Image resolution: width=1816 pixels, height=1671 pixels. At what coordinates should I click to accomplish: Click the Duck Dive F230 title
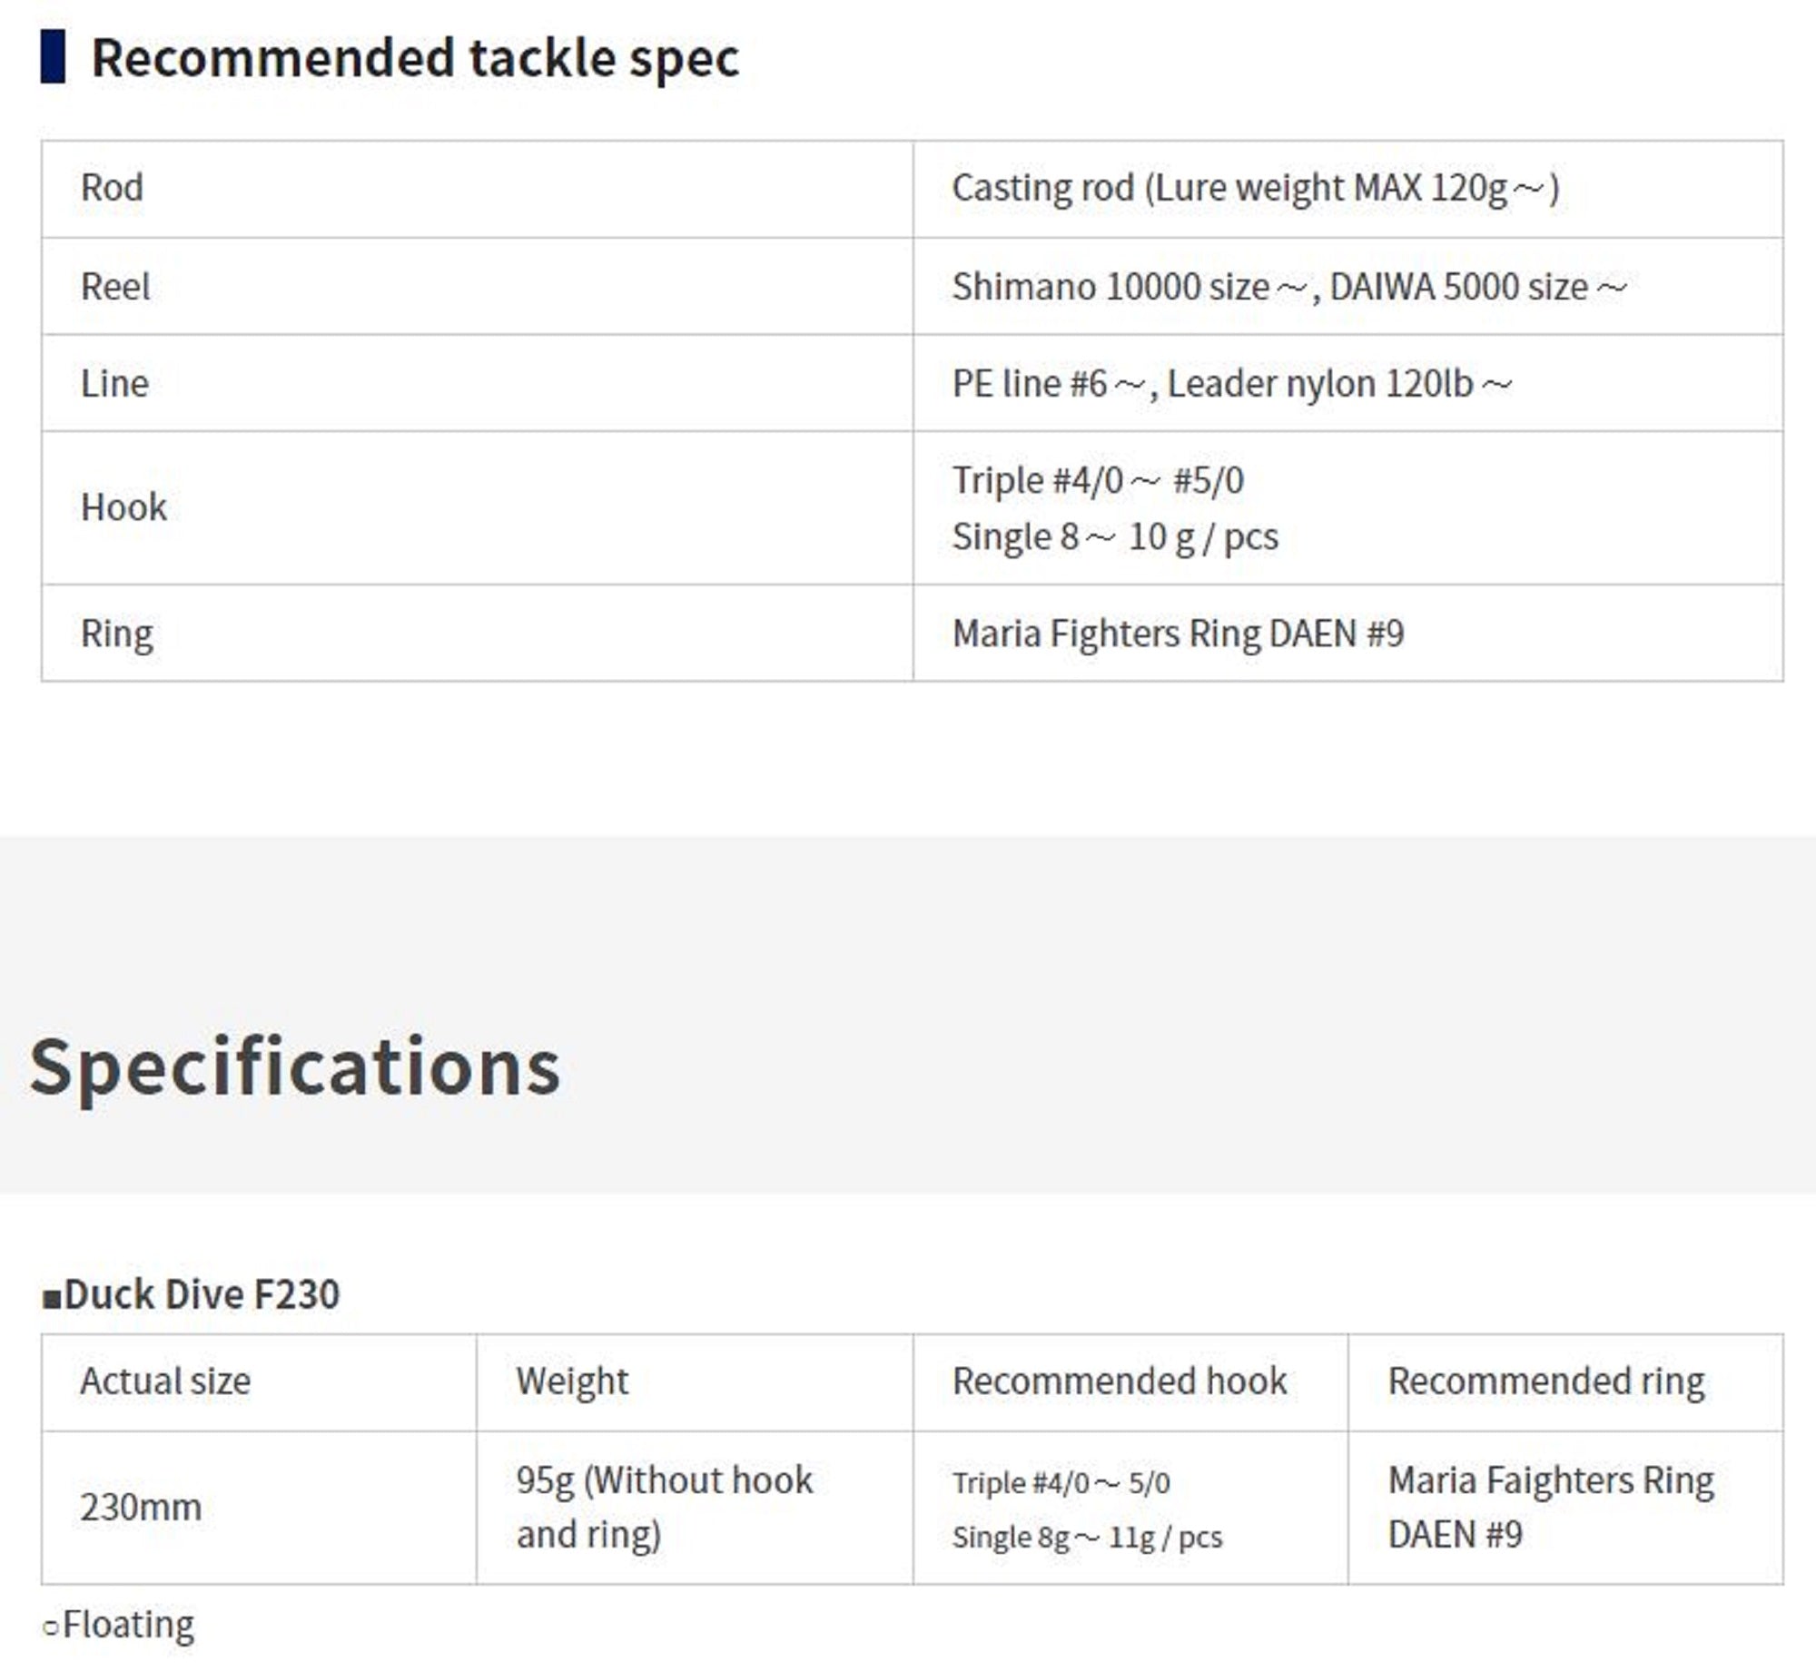tap(202, 1294)
